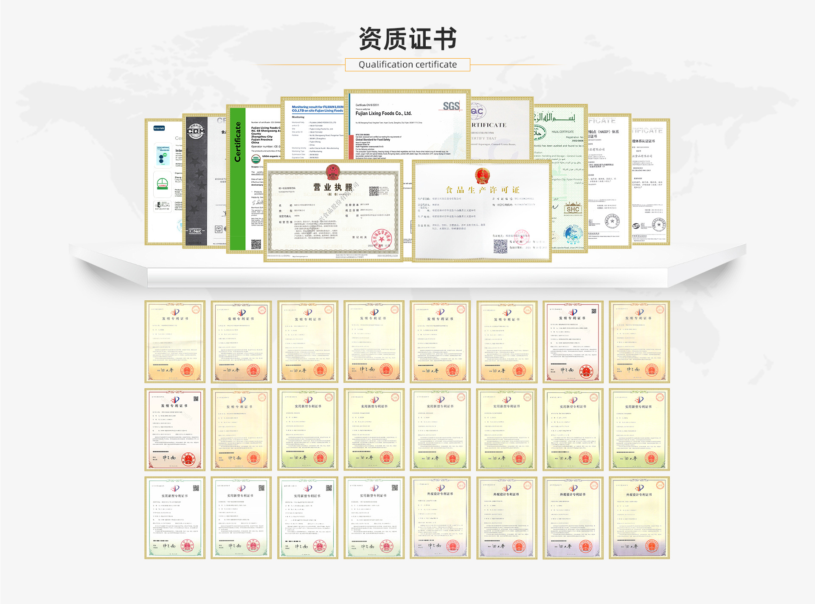The height and width of the screenshot is (604, 815).
Task: Click the SGS logo on the center certificate
Action: [451, 106]
